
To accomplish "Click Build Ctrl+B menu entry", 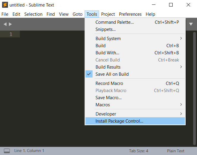I will (135, 46).
